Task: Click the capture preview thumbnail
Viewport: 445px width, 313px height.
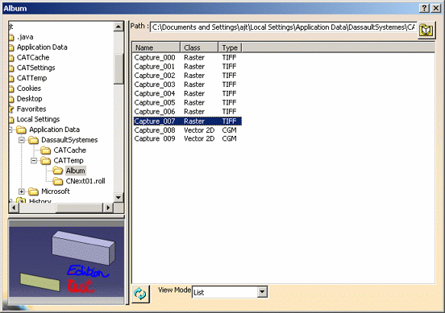Action: pyautogui.click(x=66, y=262)
